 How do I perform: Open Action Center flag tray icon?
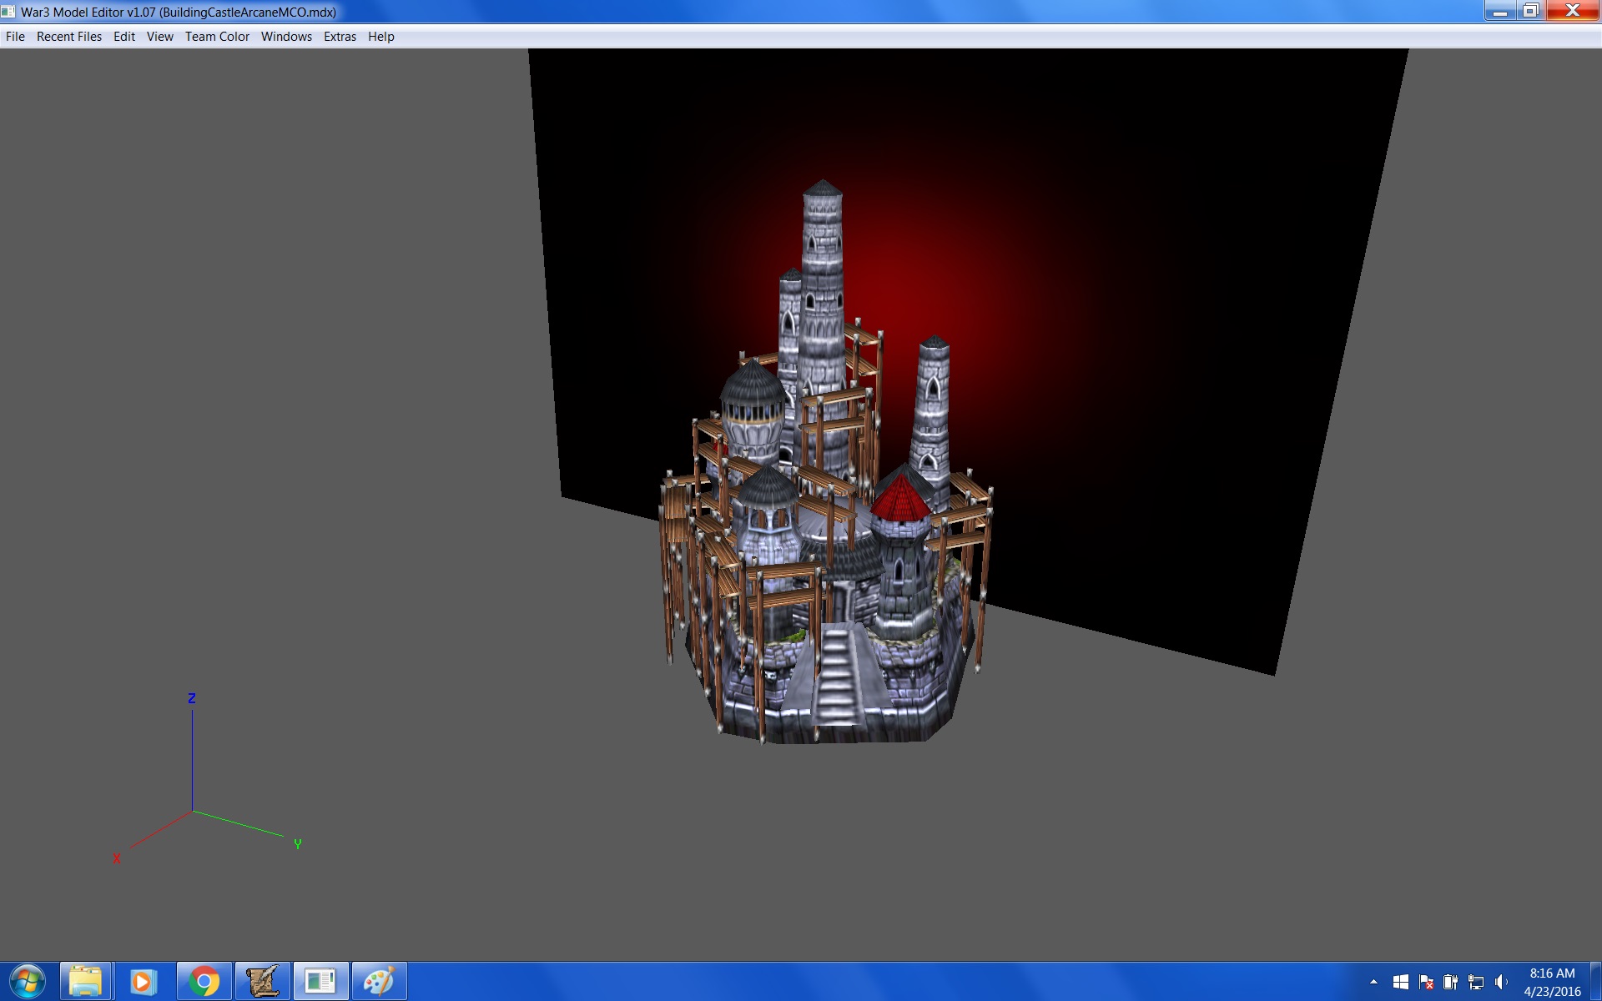pyautogui.click(x=1426, y=982)
